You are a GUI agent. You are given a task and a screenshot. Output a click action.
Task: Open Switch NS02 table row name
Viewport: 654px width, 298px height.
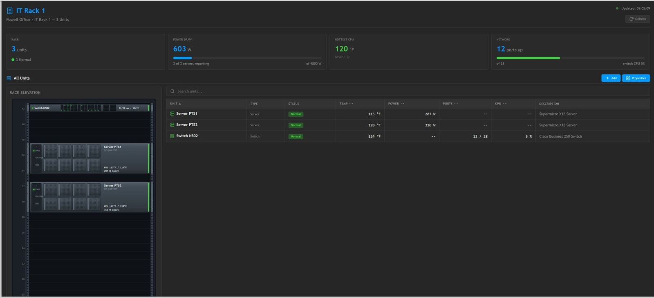click(187, 136)
